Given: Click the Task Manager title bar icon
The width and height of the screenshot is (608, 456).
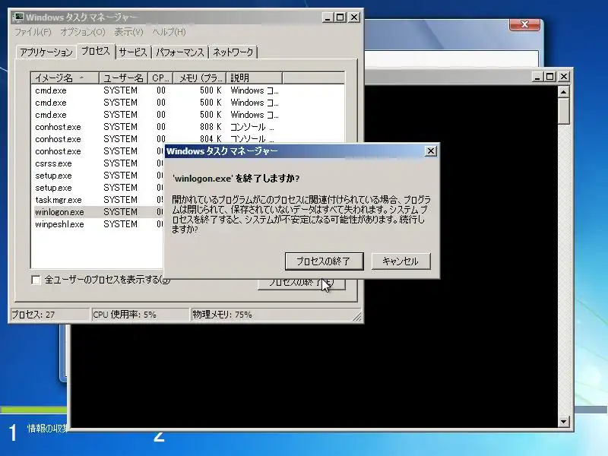Looking at the screenshot, I should (x=17, y=17).
